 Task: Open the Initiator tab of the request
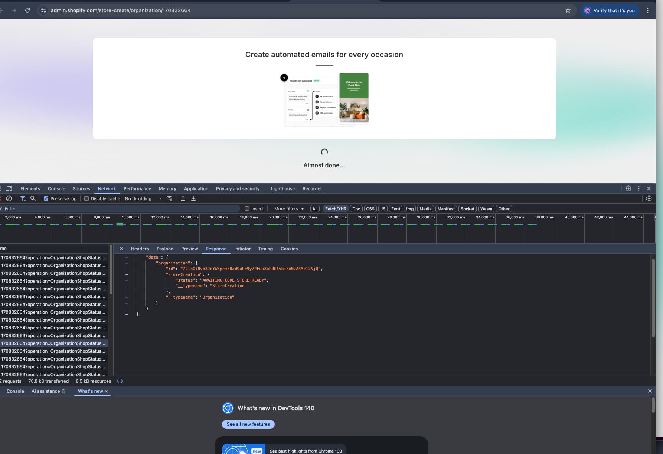242,249
